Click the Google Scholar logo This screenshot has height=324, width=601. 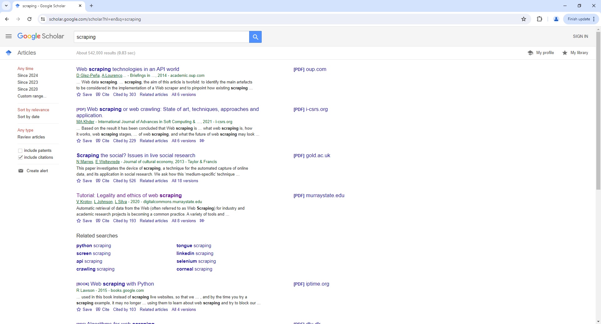tap(40, 36)
